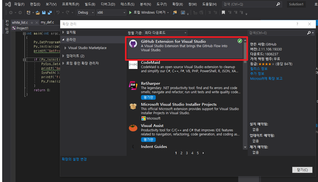Image resolution: width=318 pixels, height=182 pixels.
Task: Close the white_list.c tab
Action: [x=37, y=23]
